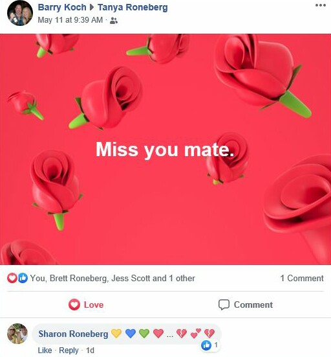The height and width of the screenshot is (357, 331).
Task: Open Barry Koch's profile picture
Action: 20,13
